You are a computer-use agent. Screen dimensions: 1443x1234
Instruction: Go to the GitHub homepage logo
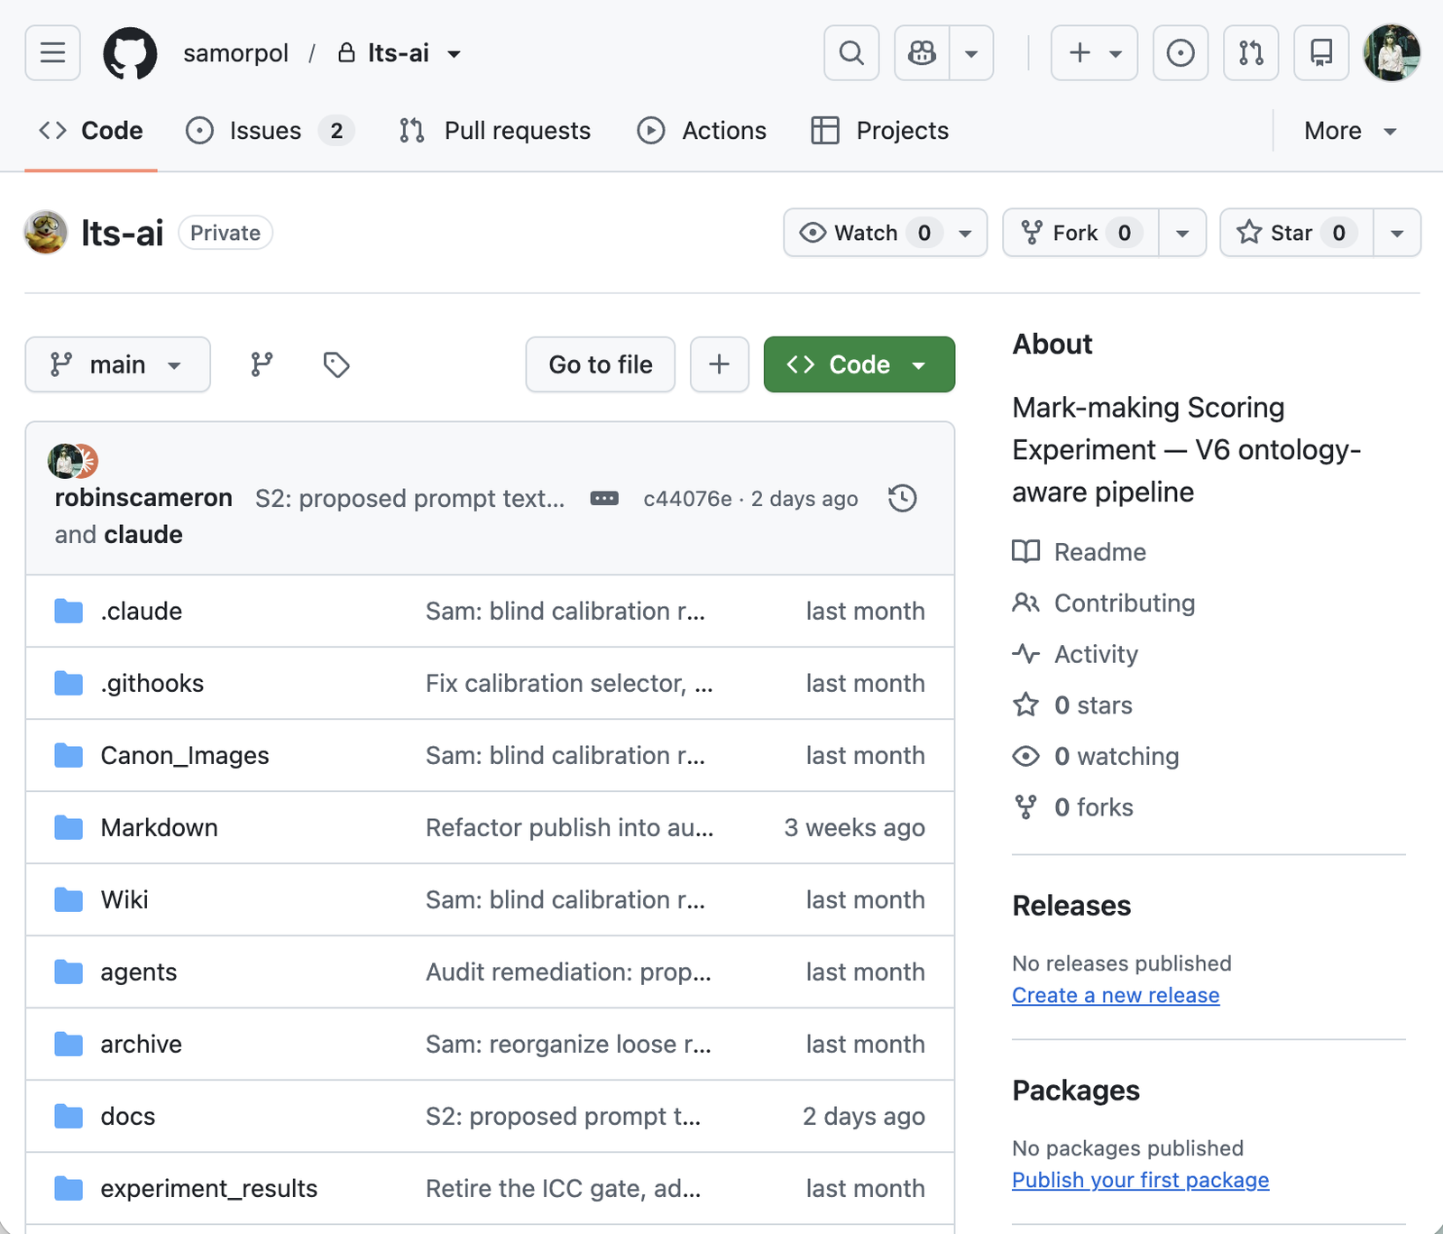(x=130, y=53)
